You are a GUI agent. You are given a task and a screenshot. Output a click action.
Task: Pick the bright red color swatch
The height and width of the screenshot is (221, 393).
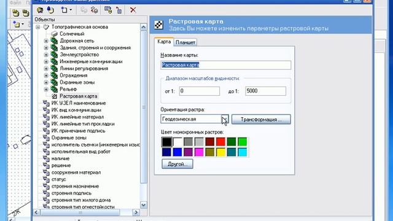pos(221,142)
